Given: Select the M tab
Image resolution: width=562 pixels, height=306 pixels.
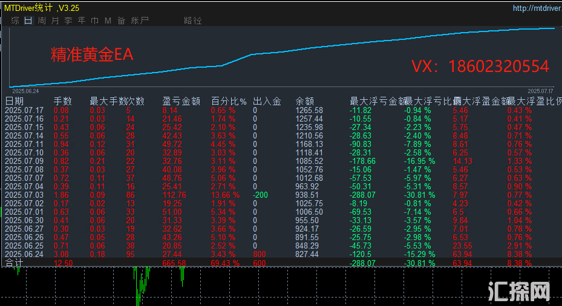Looking at the screenshot, I should (x=108, y=21).
